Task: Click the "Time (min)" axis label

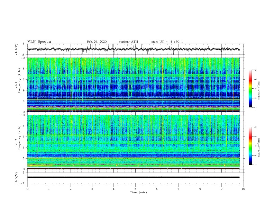Action: [x=138, y=192]
